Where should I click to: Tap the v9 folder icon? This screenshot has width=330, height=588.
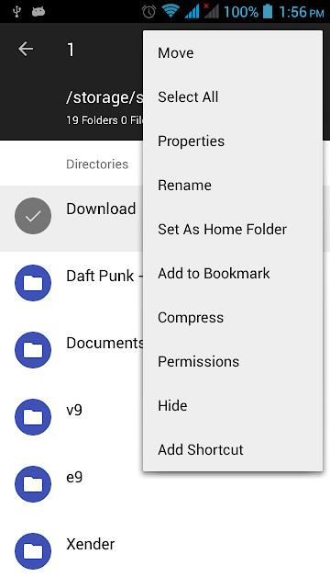pyautogui.click(x=33, y=417)
